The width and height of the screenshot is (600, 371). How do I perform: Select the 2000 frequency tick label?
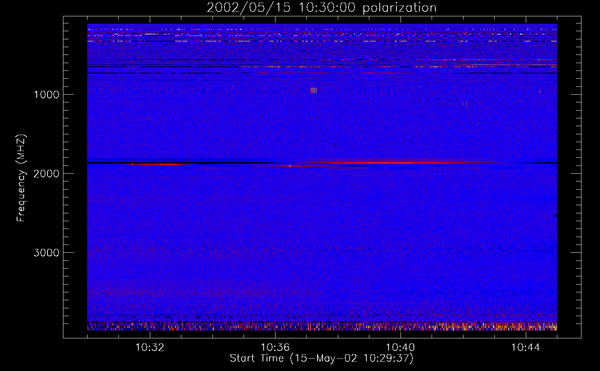pyautogui.click(x=46, y=174)
